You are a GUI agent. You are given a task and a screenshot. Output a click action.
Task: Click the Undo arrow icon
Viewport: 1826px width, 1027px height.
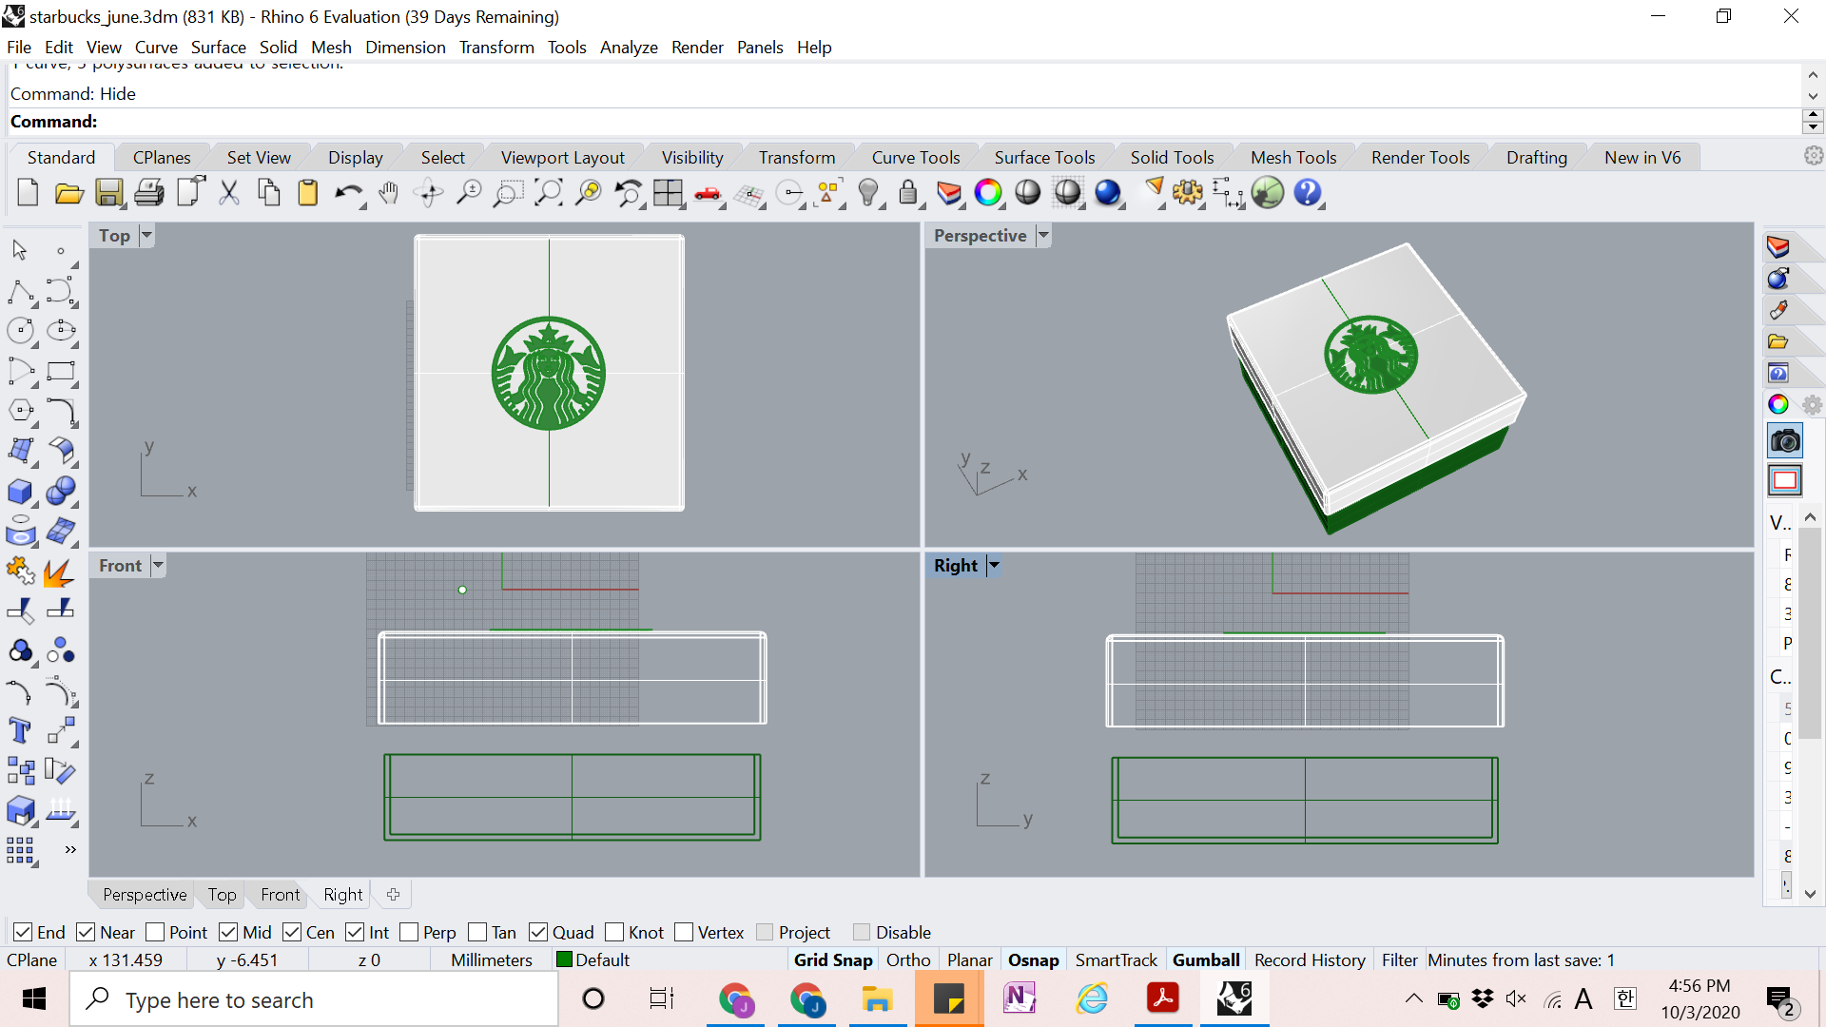[x=347, y=193]
